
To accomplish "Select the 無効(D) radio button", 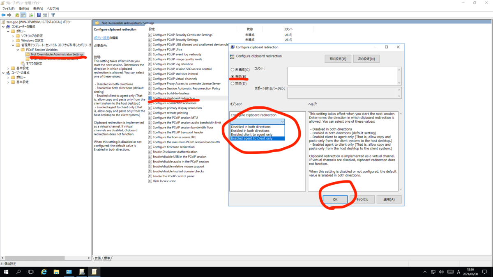I will (233, 84).
